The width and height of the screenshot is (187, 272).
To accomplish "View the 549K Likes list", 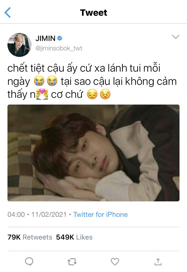I will point(74,237).
